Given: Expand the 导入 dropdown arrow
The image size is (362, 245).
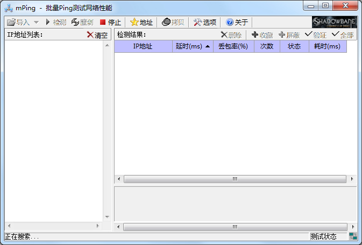Looking at the screenshot, I should click(x=36, y=22).
